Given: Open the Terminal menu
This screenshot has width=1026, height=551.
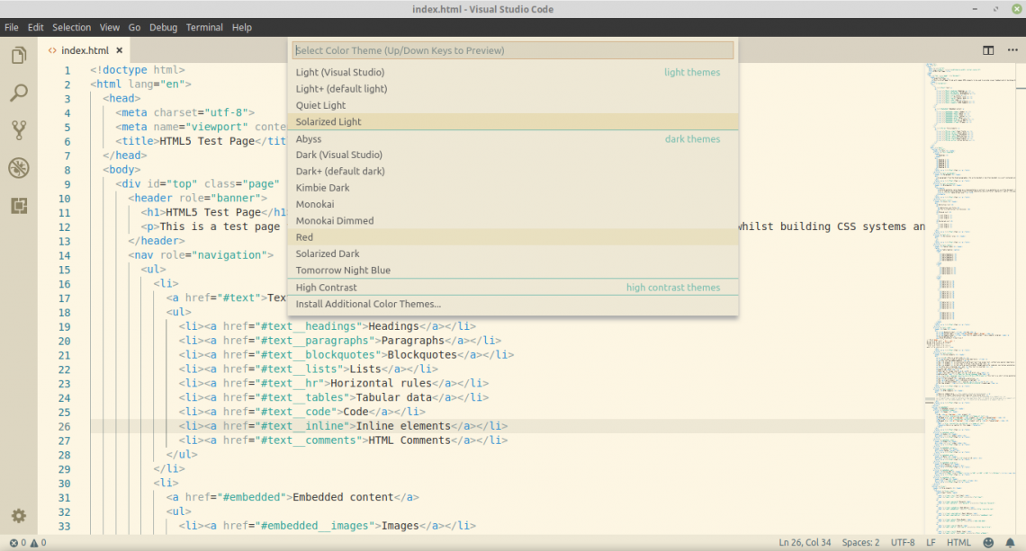Looking at the screenshot, I should tap(204, 27).
